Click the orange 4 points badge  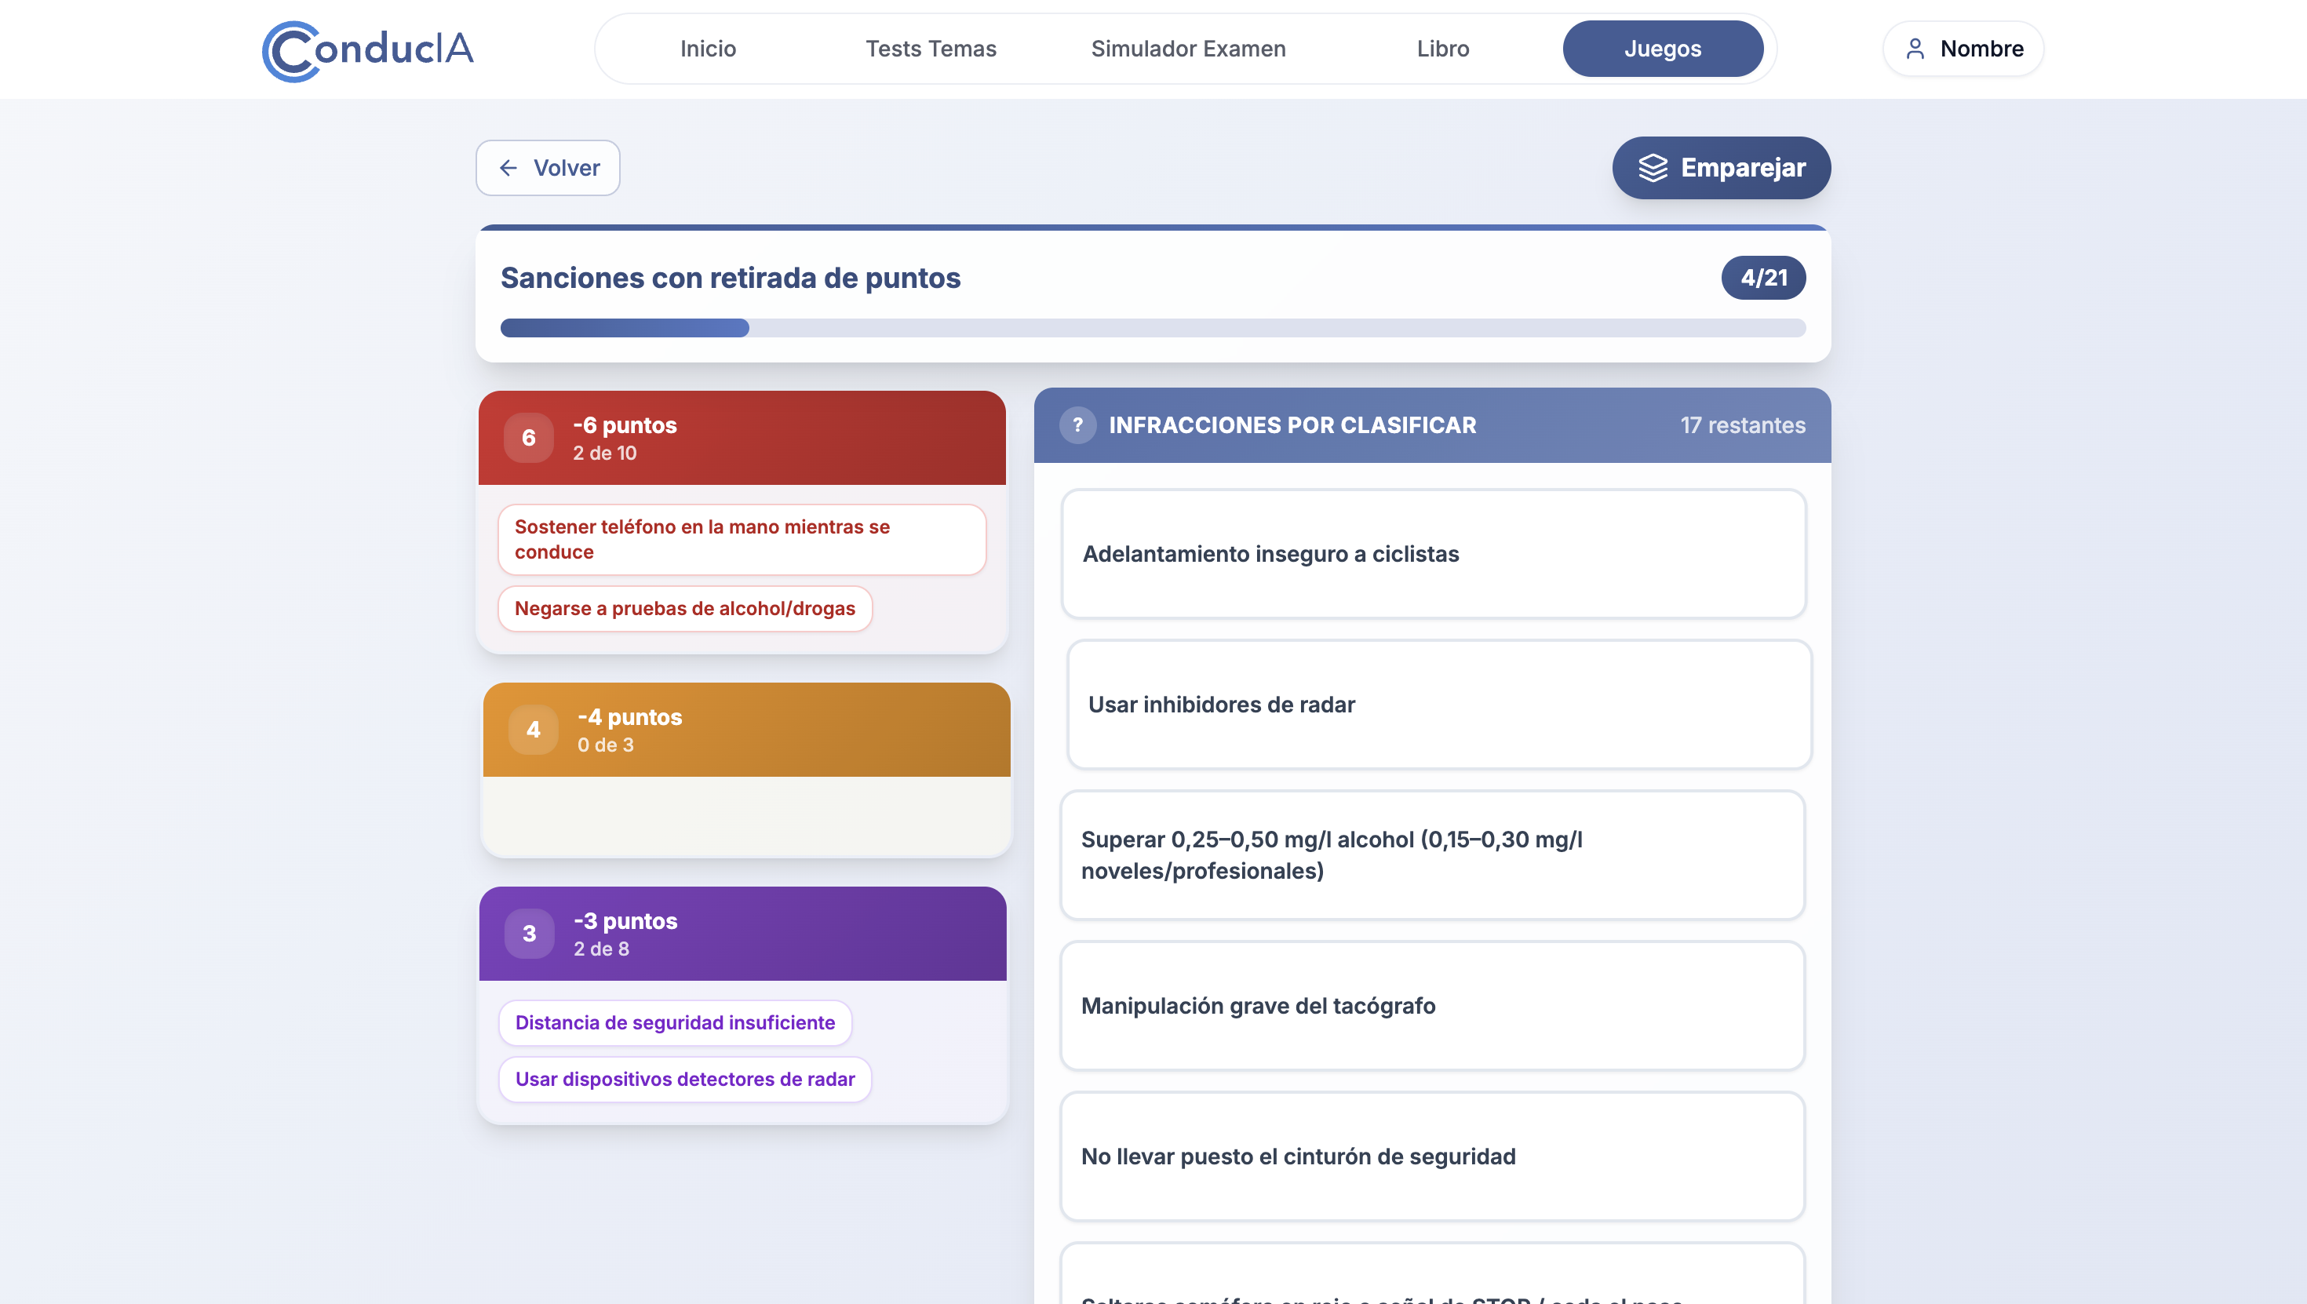(x=533, y=730)
